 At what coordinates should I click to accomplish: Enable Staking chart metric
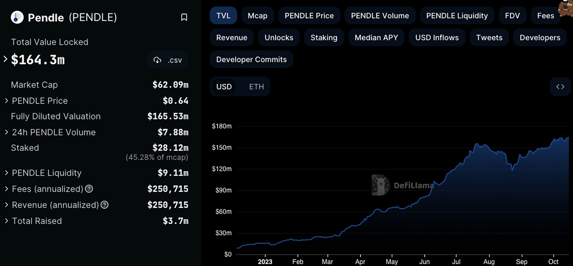324,38
